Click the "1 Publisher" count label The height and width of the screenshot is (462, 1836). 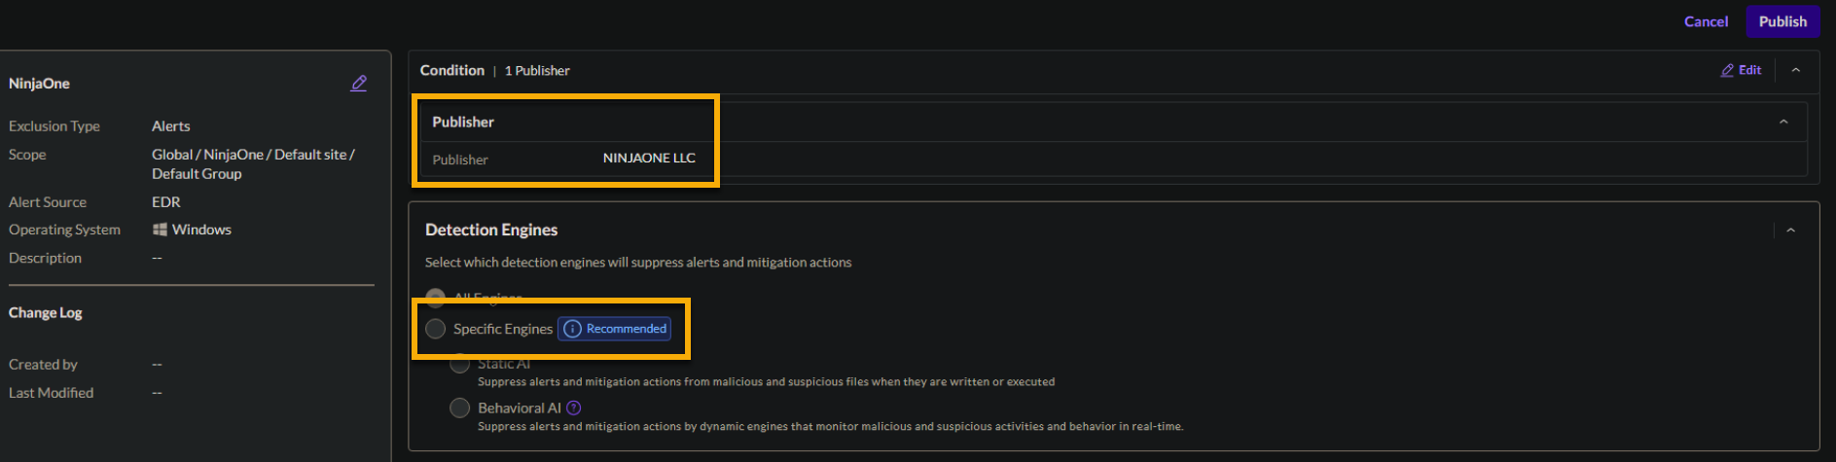click(x=537, y=71)
